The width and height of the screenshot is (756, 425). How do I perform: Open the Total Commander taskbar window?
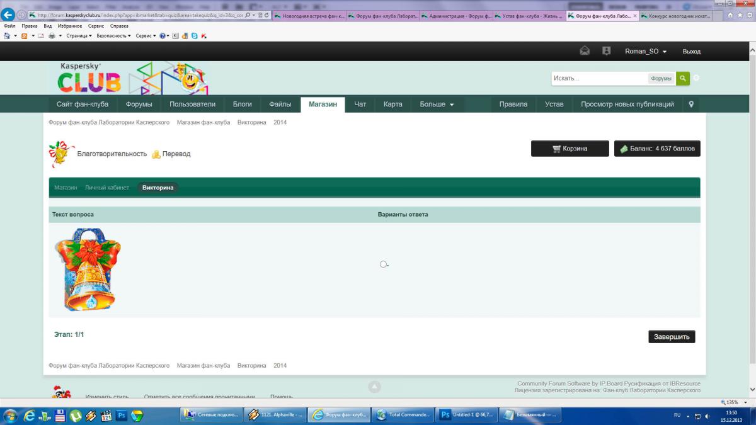(x=402, y=416)
